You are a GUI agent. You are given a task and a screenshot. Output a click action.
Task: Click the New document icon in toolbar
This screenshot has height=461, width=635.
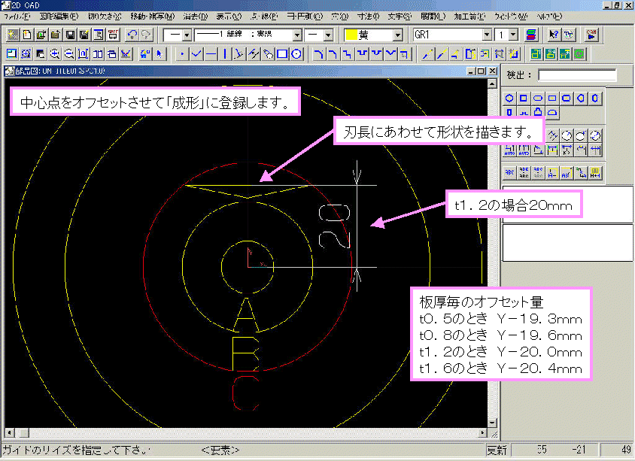27,35
